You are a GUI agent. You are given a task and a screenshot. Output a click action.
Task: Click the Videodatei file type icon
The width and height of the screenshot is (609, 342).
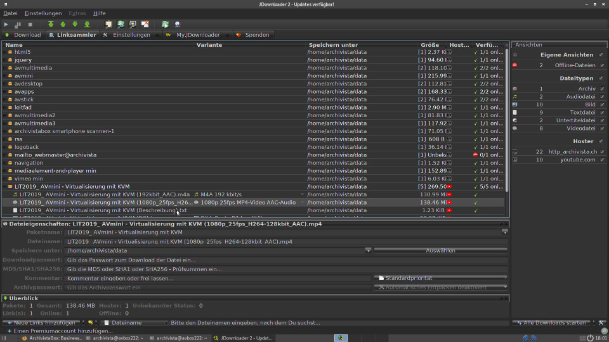[514, 129]
